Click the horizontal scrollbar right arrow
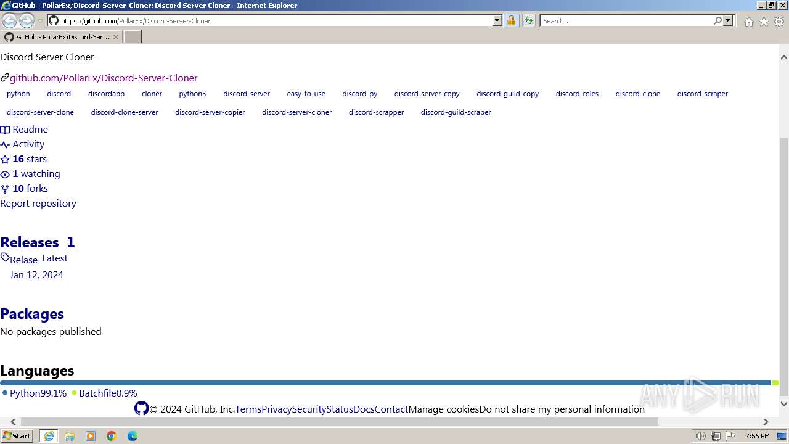 pyautogui.click(x=766, y=422)
